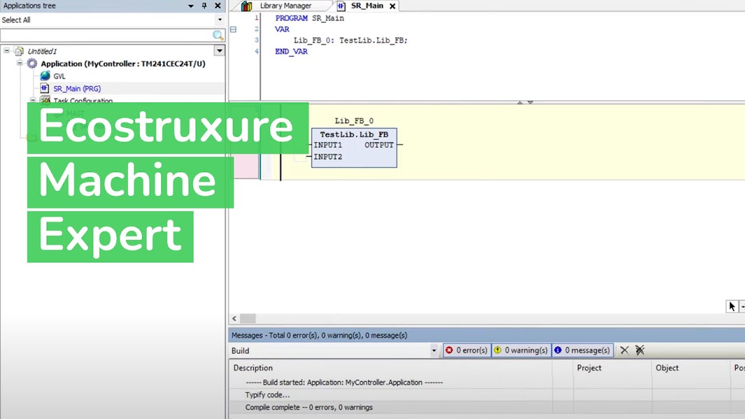The height and width of the screenshot is (419, 745).
Task: Click the down arrow on pane splitter
Action: [x=530, y=102]
